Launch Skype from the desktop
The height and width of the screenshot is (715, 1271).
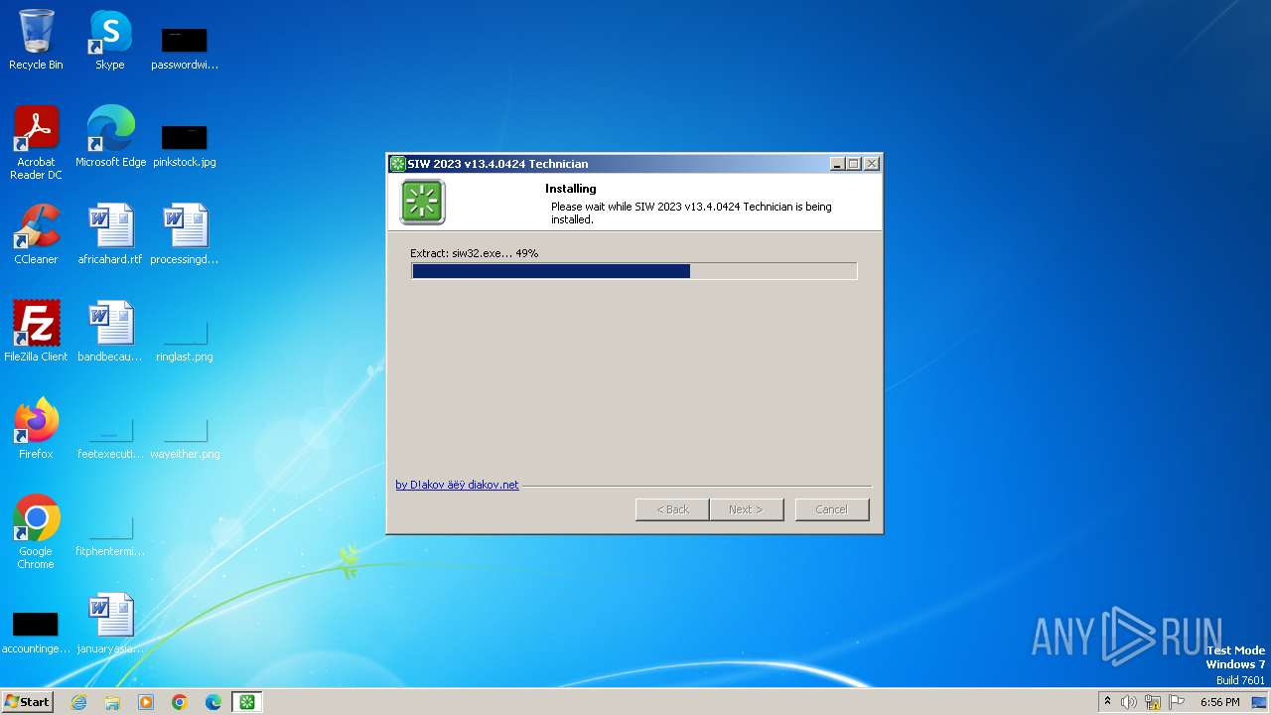(x=109, y=40)
